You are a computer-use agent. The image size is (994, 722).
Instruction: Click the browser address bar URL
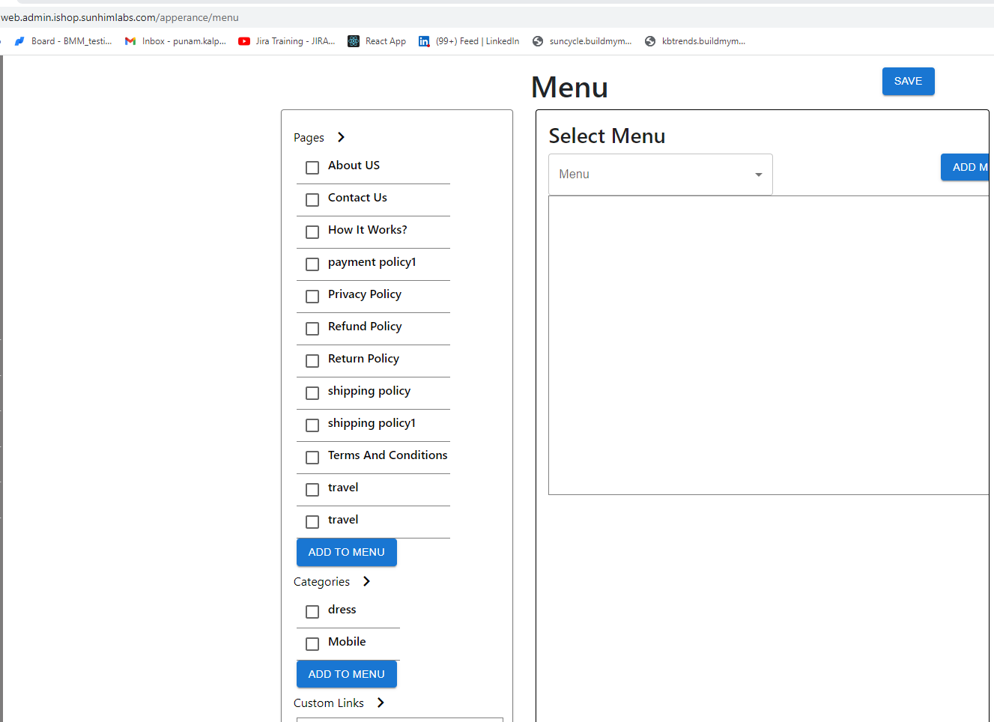pyautogui.click(x=120, y=17)
